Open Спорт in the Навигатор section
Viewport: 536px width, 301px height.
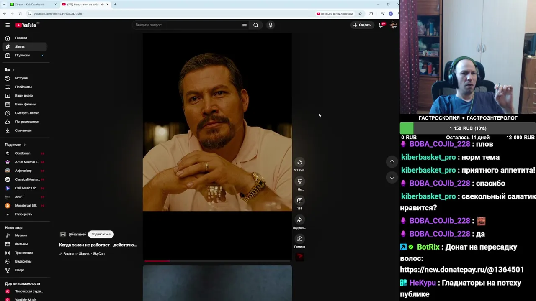24,270
